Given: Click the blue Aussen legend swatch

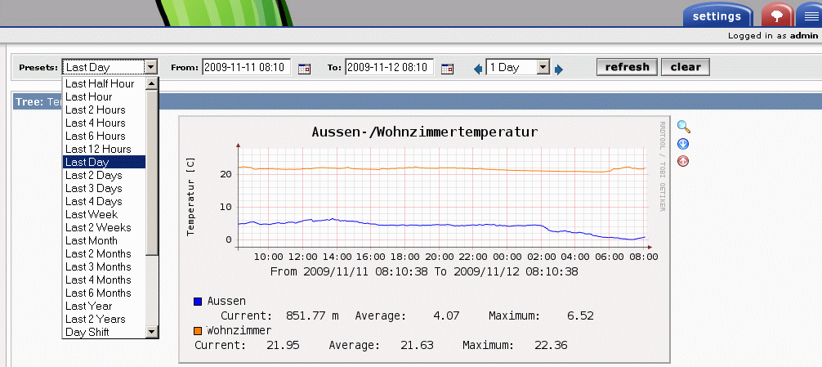Looking at the screenshot, I should [x=198, y=302].
